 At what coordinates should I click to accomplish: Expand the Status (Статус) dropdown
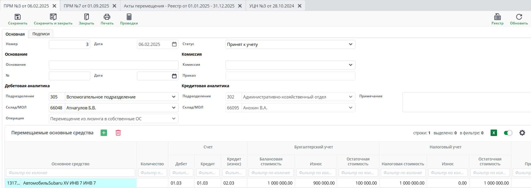[350, 44]
